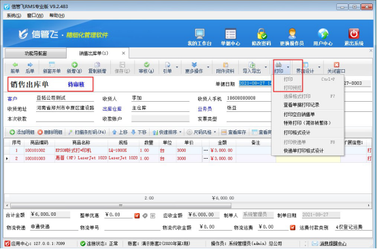The image size is (377, 249).
Task: Expand the 快速排序 dropdown arrow
Action: (180, 132)
